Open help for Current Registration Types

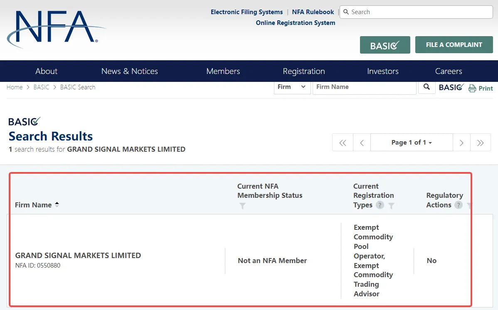click(x=380, y=205)
